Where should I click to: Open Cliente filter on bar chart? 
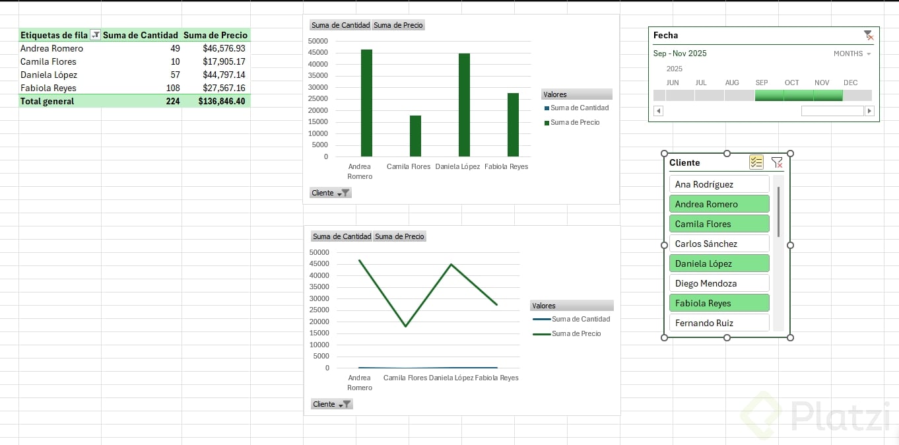click(x=331, y=193)
